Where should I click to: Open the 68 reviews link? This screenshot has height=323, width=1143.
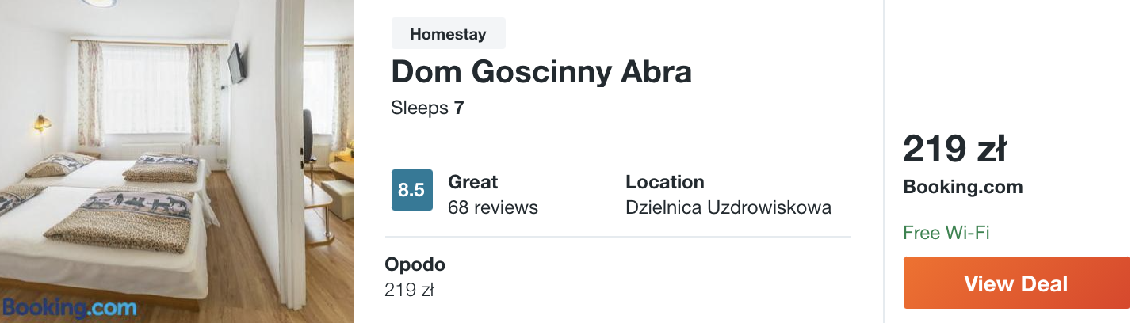(x=492, y=207)
